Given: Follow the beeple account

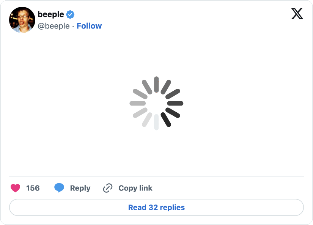Looking at the screenshot, I should 89,26.
